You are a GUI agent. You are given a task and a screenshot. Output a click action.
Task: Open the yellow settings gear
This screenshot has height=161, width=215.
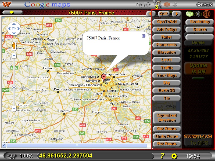click(x=174, y=156)
